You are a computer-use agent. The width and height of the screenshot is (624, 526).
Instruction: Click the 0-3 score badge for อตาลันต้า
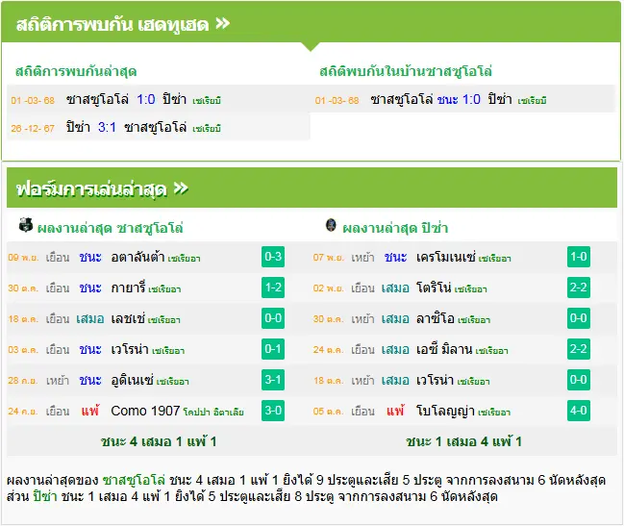(273, 257)
